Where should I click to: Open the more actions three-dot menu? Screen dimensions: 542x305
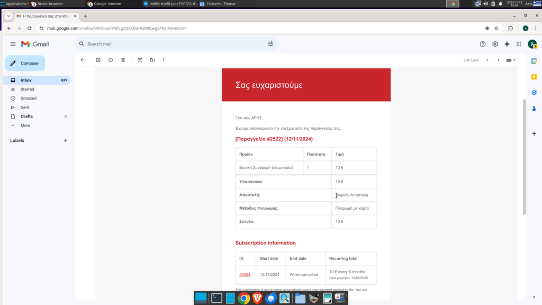[164, 60]
